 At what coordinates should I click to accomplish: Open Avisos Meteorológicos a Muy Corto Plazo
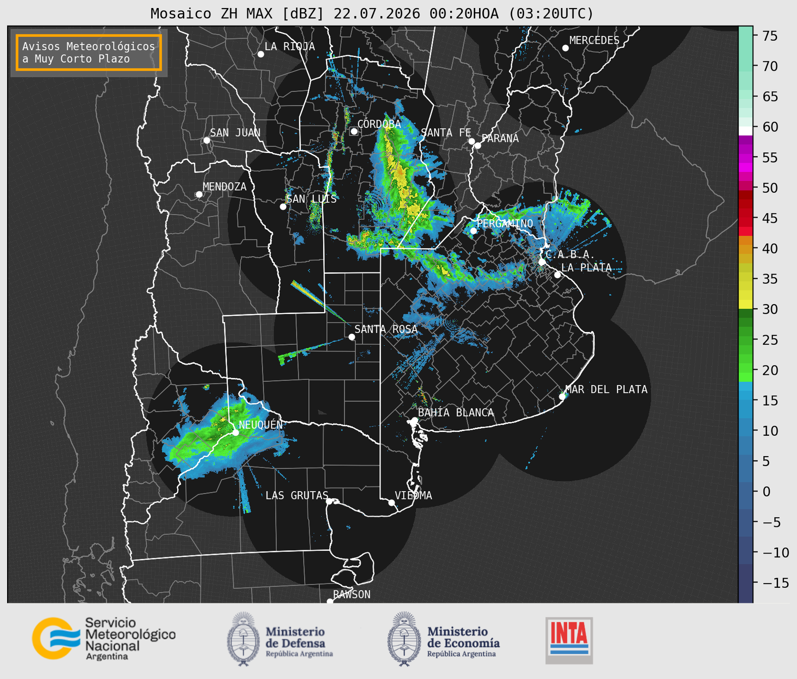click(x=89, y=52)
